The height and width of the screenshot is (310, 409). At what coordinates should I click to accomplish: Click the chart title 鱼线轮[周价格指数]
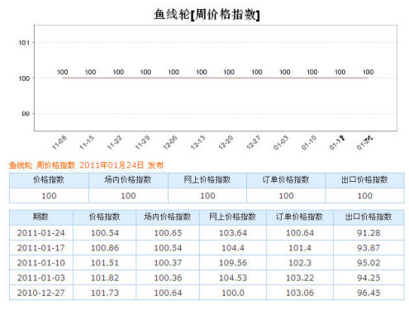207,14
